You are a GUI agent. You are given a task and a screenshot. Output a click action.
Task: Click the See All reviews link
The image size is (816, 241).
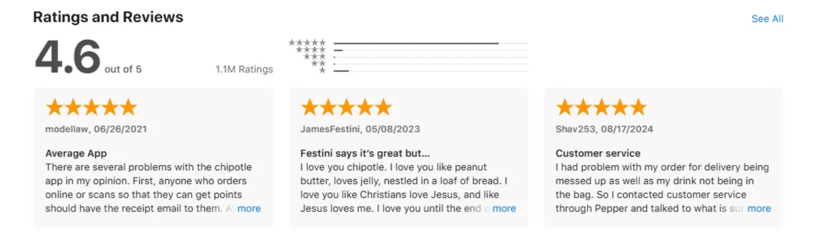(767, 19)
